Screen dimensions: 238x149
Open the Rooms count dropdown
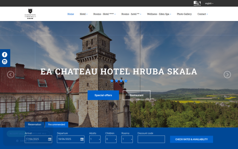pyautogui.click(x=127, y=139)
